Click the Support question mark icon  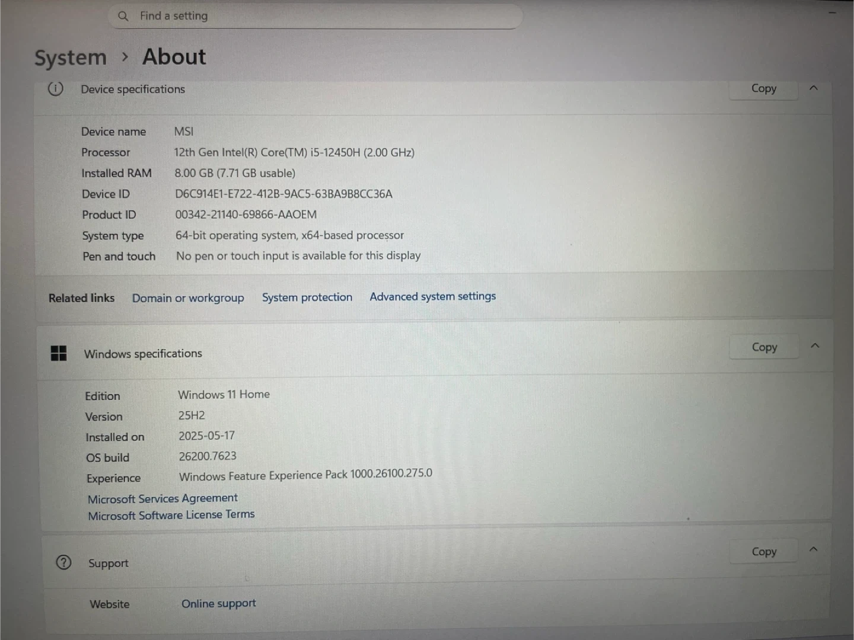63,562
